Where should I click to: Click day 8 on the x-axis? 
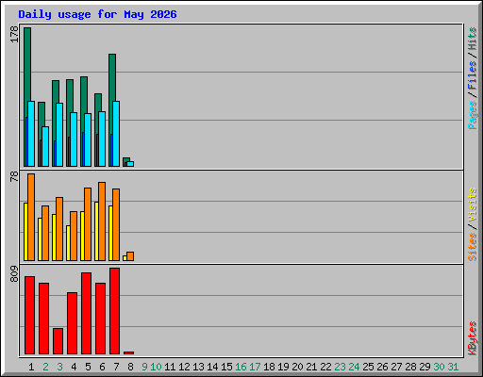130,367
